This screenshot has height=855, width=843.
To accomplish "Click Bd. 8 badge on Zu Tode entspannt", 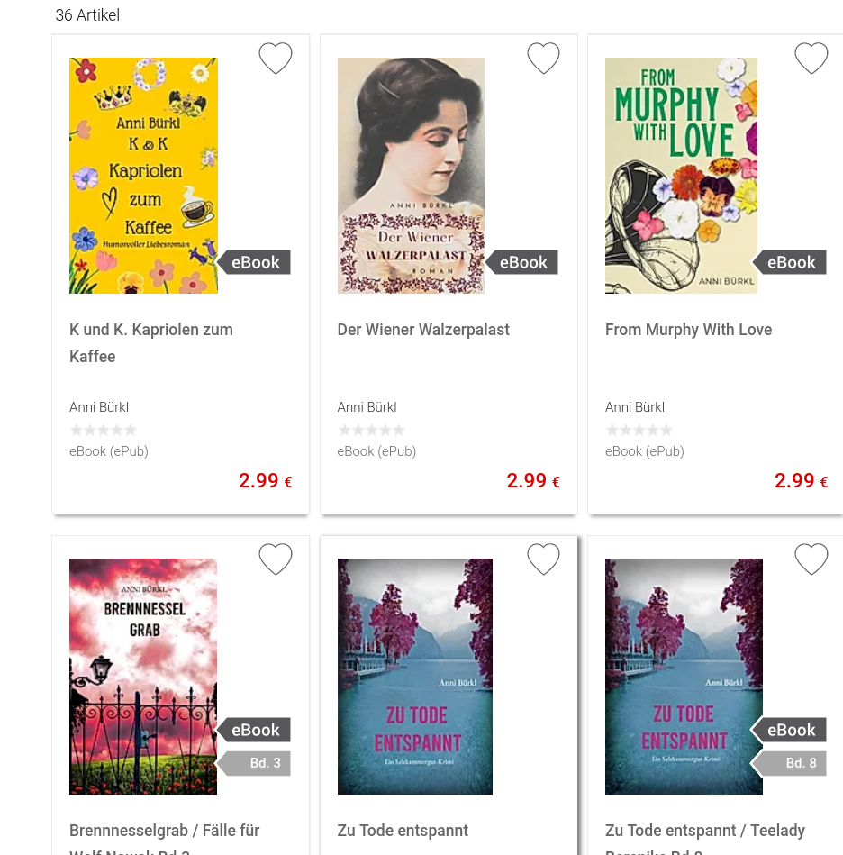I will [x=790, y=763].
